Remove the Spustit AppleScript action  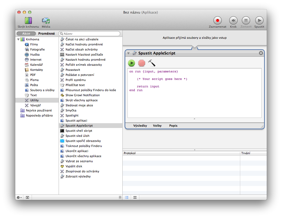click(x=261, y=53)
